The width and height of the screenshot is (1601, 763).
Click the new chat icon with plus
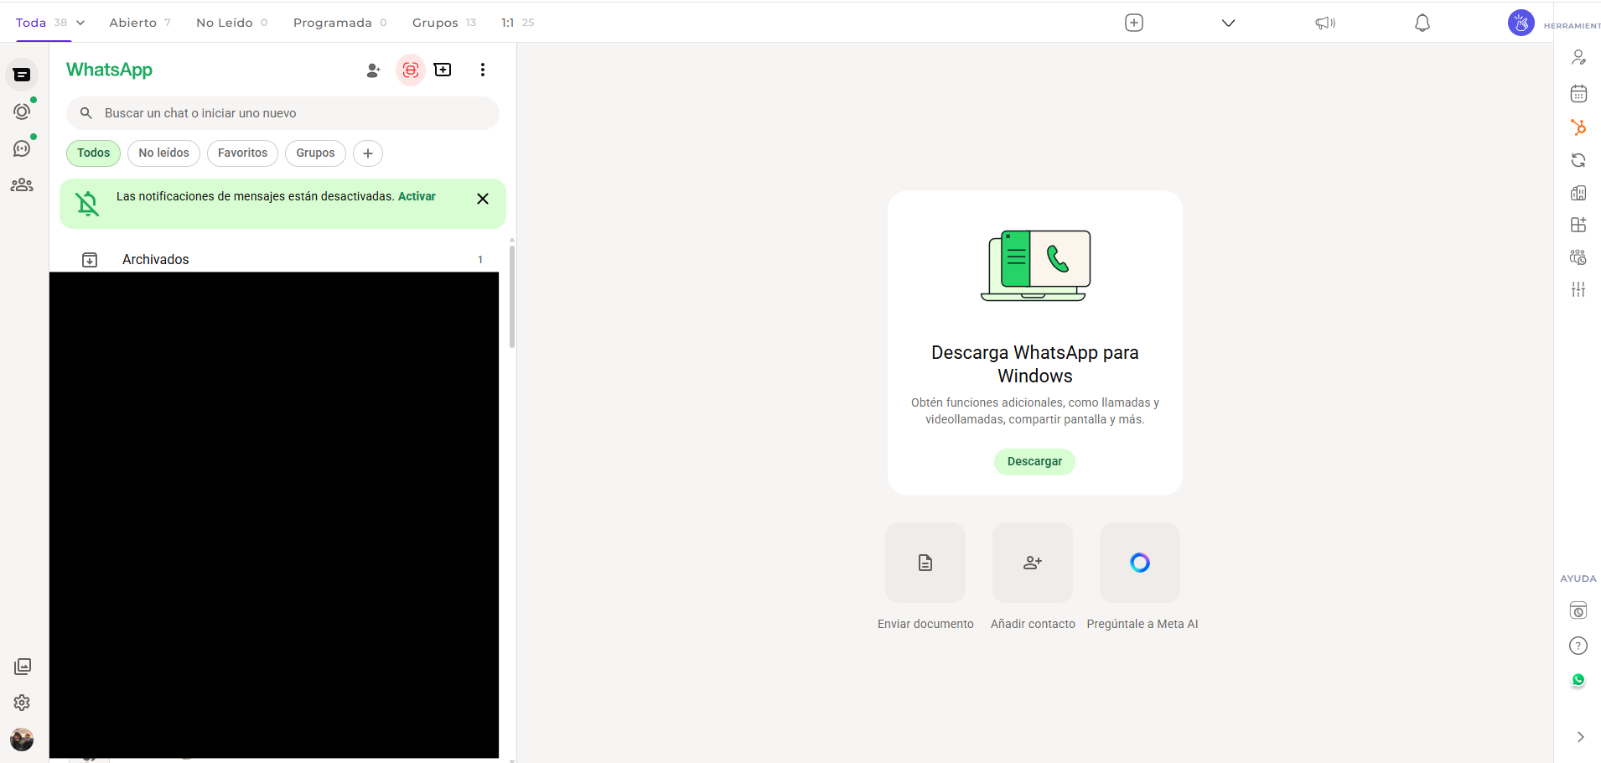pos(443,70)
